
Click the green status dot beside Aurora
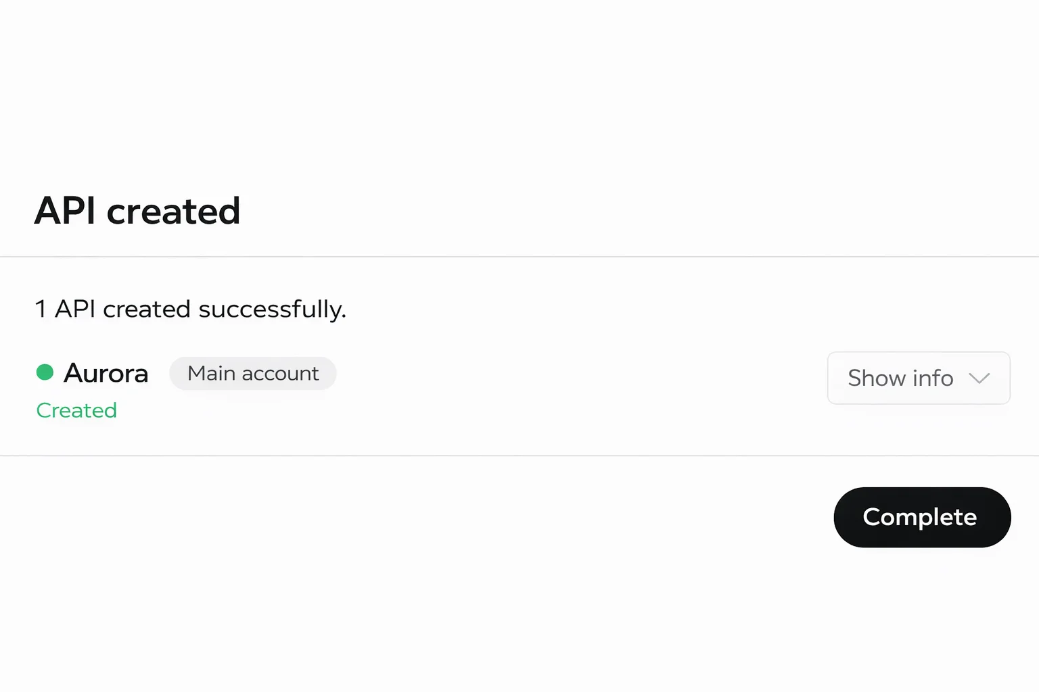[x=45, y=371]
